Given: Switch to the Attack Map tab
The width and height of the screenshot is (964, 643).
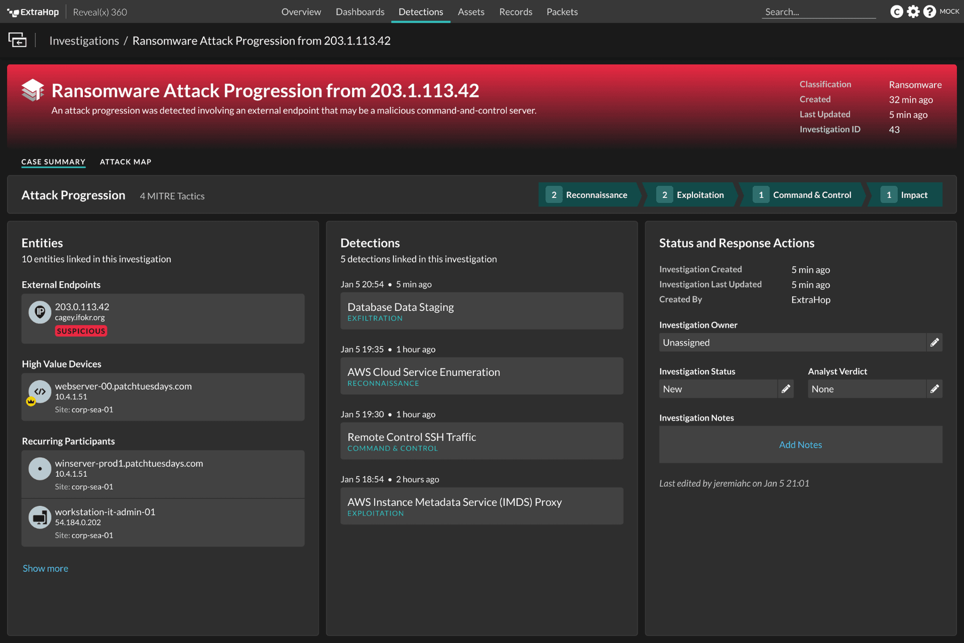Looking at the screenshot, I should pos(126,162).
